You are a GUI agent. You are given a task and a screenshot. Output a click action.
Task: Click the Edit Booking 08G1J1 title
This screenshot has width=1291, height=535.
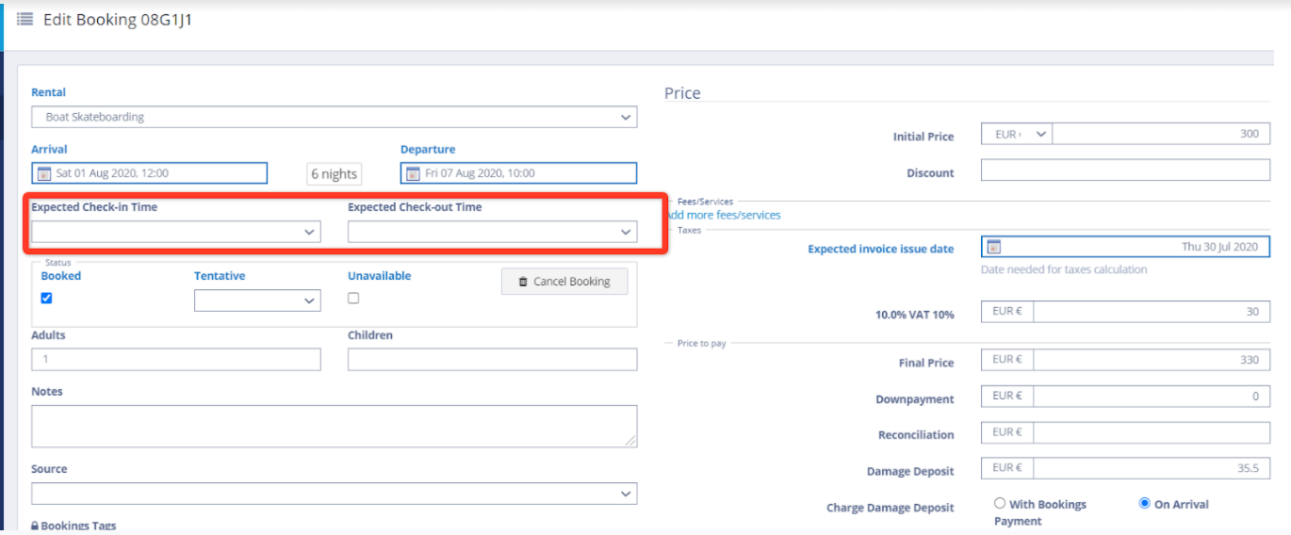point(118,19)
